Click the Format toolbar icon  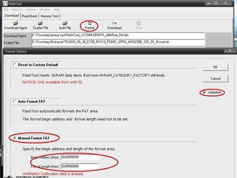point(89,23)
